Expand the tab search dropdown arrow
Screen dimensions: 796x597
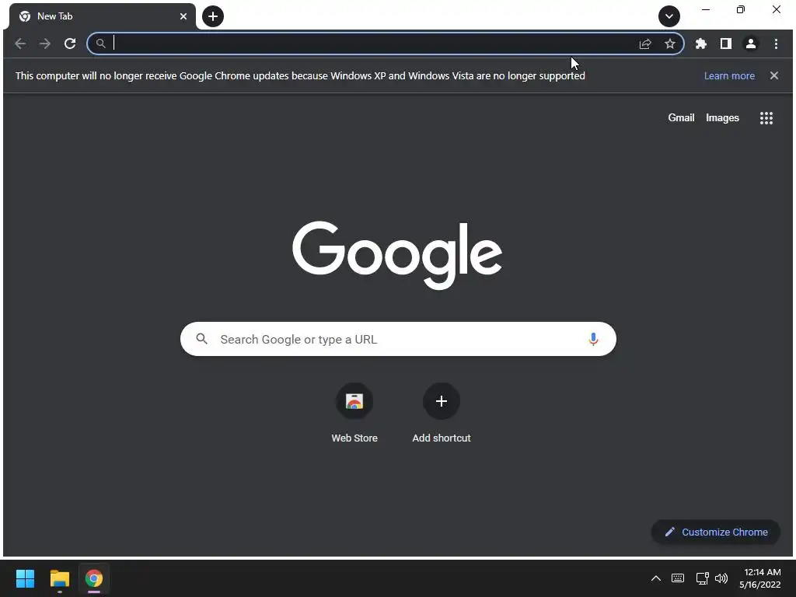pos(669,16)
